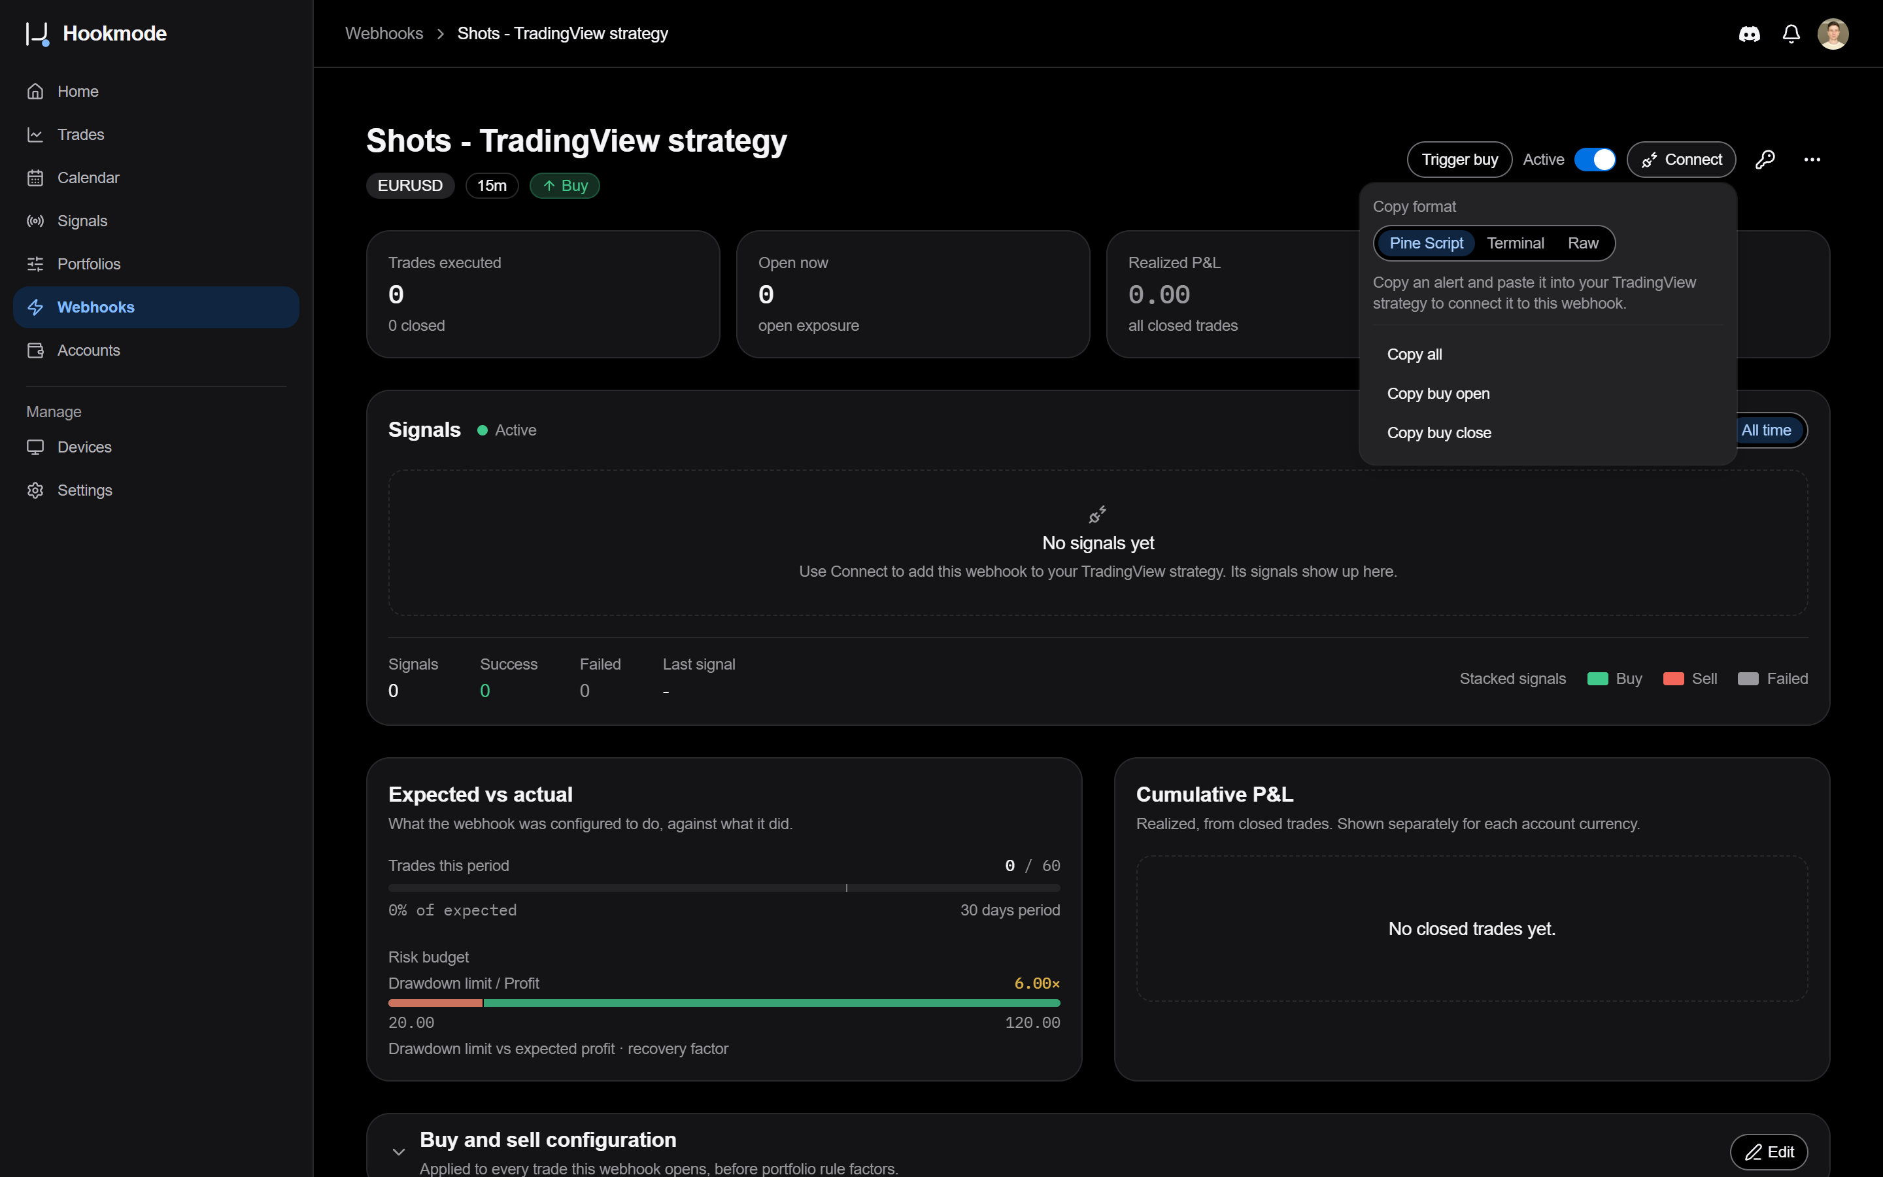Click the Success count value
The image size is (1883, 1177).
pyautogui.click(x=484, y=691)
